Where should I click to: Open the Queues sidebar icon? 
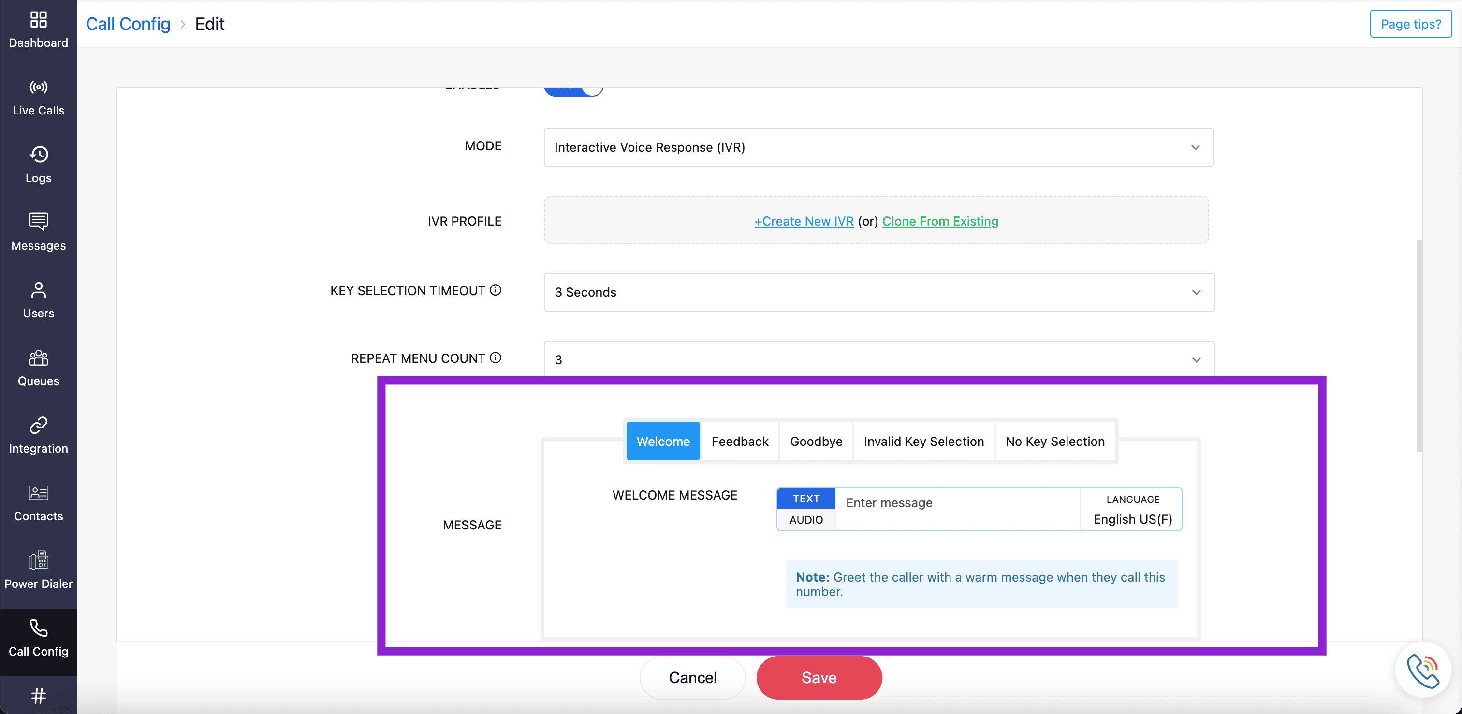coord(38,358)
